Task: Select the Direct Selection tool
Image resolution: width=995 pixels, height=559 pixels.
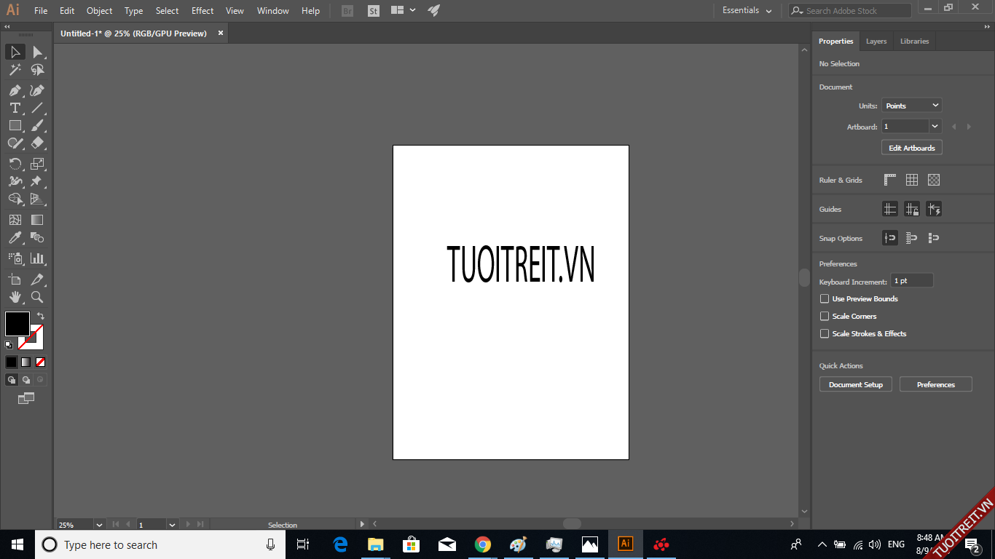Action: click(x=37, y=52)
